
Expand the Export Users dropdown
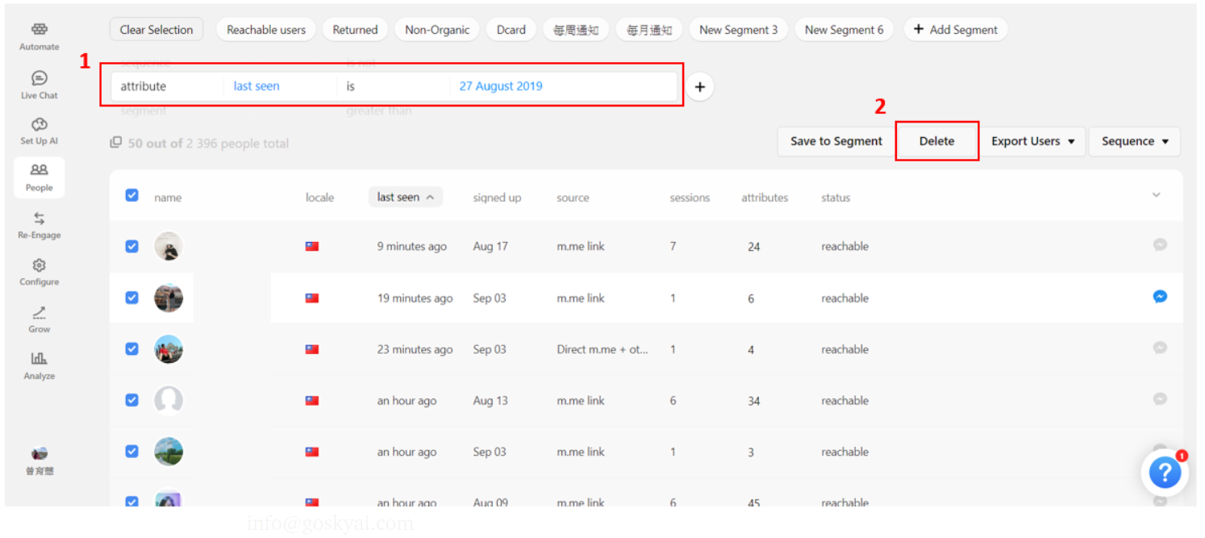1032,141
